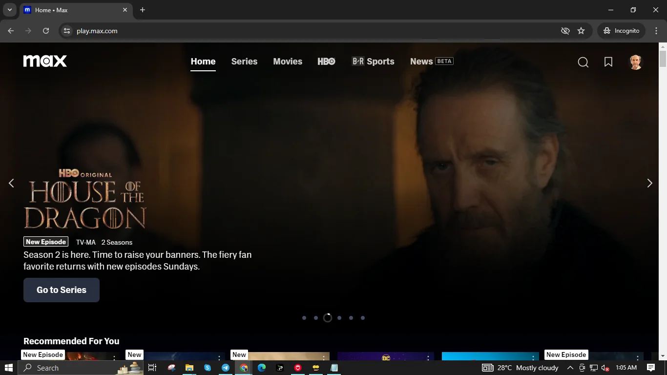The width and height of the screenshot is (667, 375).
Task: Click the muted volume tray icon
Action: (x=605, y=368)
